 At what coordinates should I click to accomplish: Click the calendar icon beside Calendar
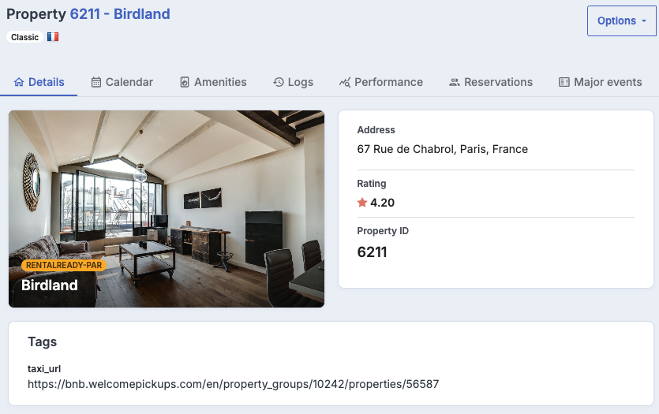[96, 82]
